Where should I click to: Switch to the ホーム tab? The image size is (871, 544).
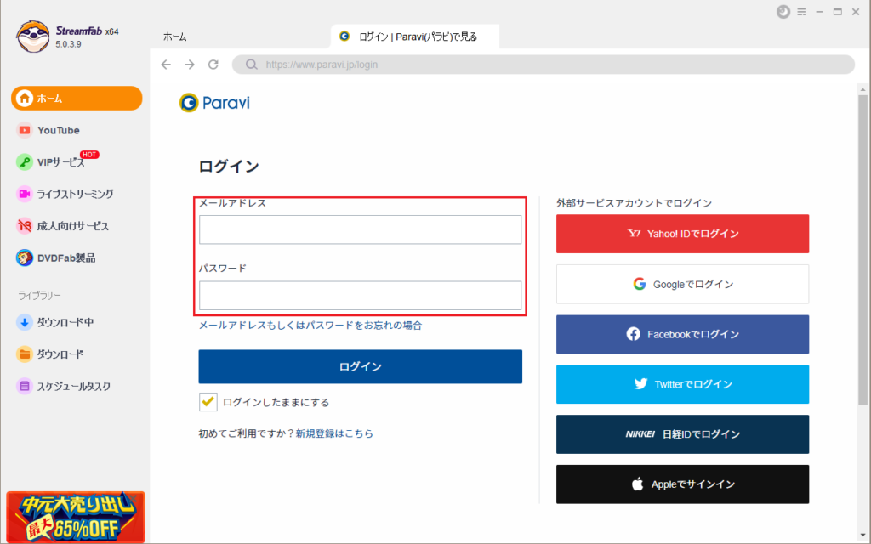(x=175, y=37)
